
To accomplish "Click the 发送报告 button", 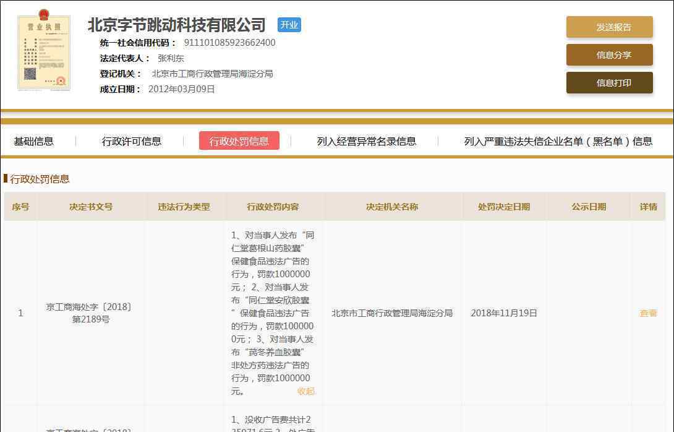I will (x=609, y=27).
